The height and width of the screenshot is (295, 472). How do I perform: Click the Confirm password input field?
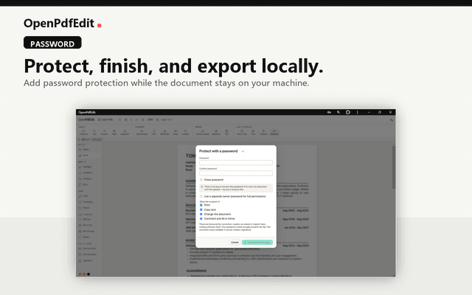[x=236, y=173]
